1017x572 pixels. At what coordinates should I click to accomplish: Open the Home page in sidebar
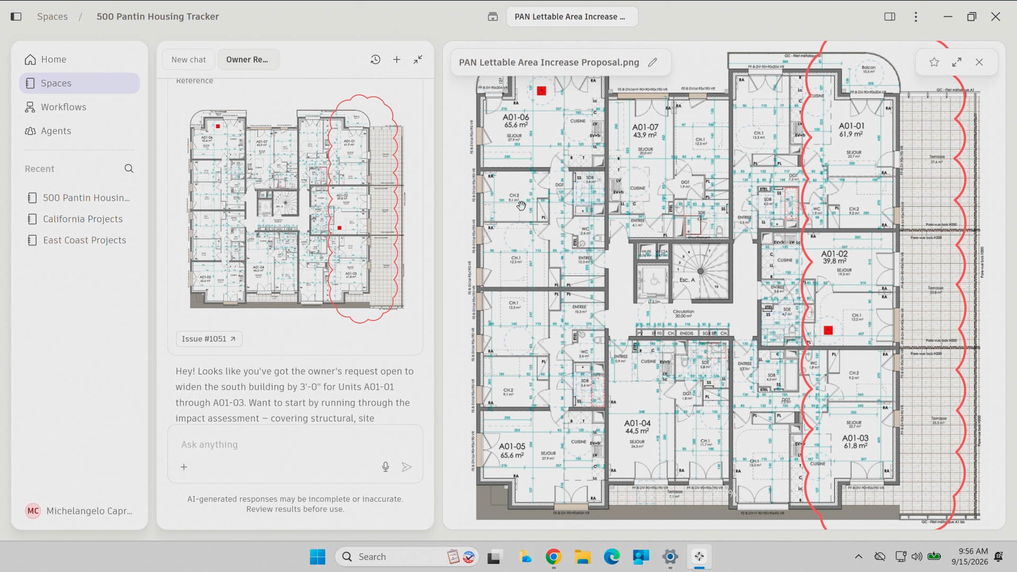tap(79, 59)
